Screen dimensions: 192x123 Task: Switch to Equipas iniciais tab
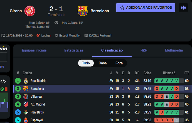(34, 50)
